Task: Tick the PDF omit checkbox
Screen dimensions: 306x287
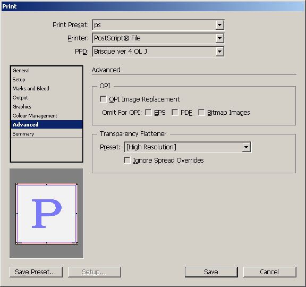Action: click(175, 112)
